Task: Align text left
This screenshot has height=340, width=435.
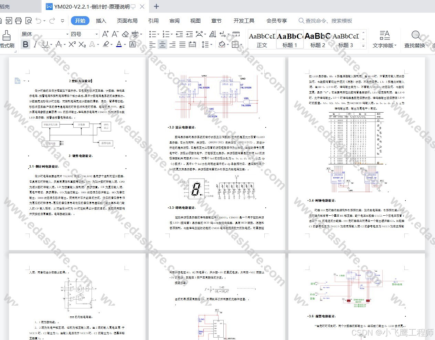Action: (x=152, y=44)
